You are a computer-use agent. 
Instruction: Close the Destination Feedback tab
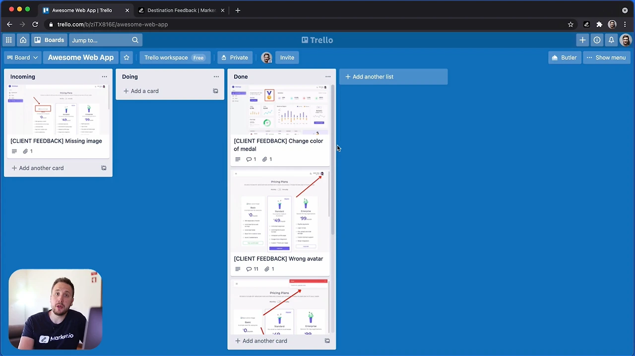click(222, 10)
